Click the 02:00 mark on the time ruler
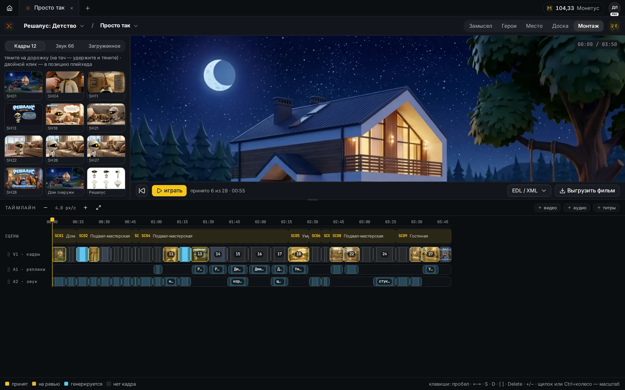625x390 pixels. (260, 222)
